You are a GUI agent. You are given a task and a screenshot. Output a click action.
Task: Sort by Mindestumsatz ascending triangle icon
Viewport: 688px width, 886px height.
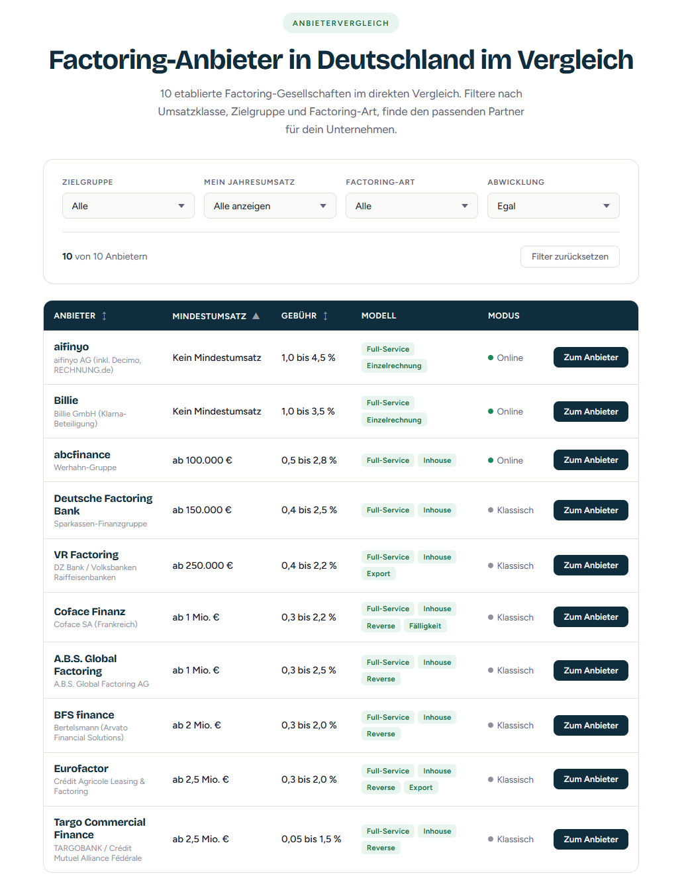[256, 316]
